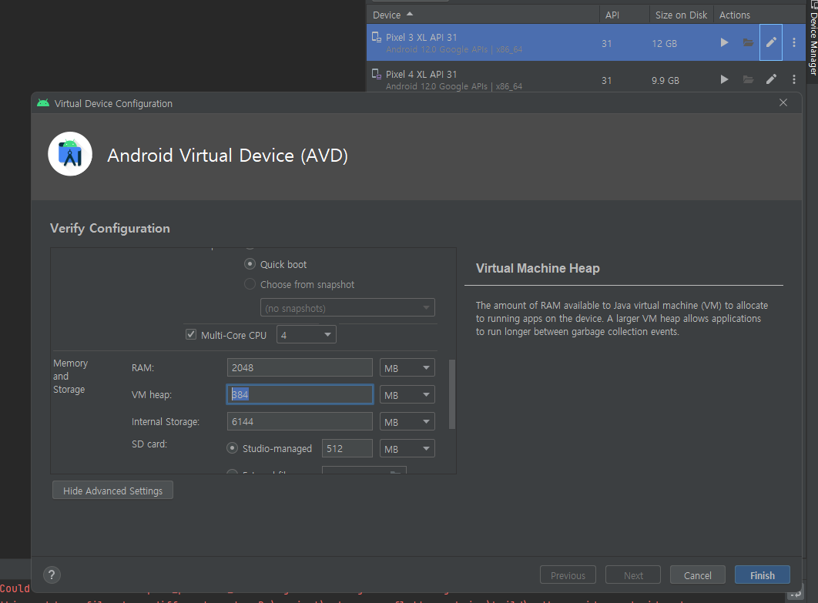This screenshot has width=818, height=603.
Task: Launch the Pixel 4 XL API 31 emulator
Action: [724, 79]
